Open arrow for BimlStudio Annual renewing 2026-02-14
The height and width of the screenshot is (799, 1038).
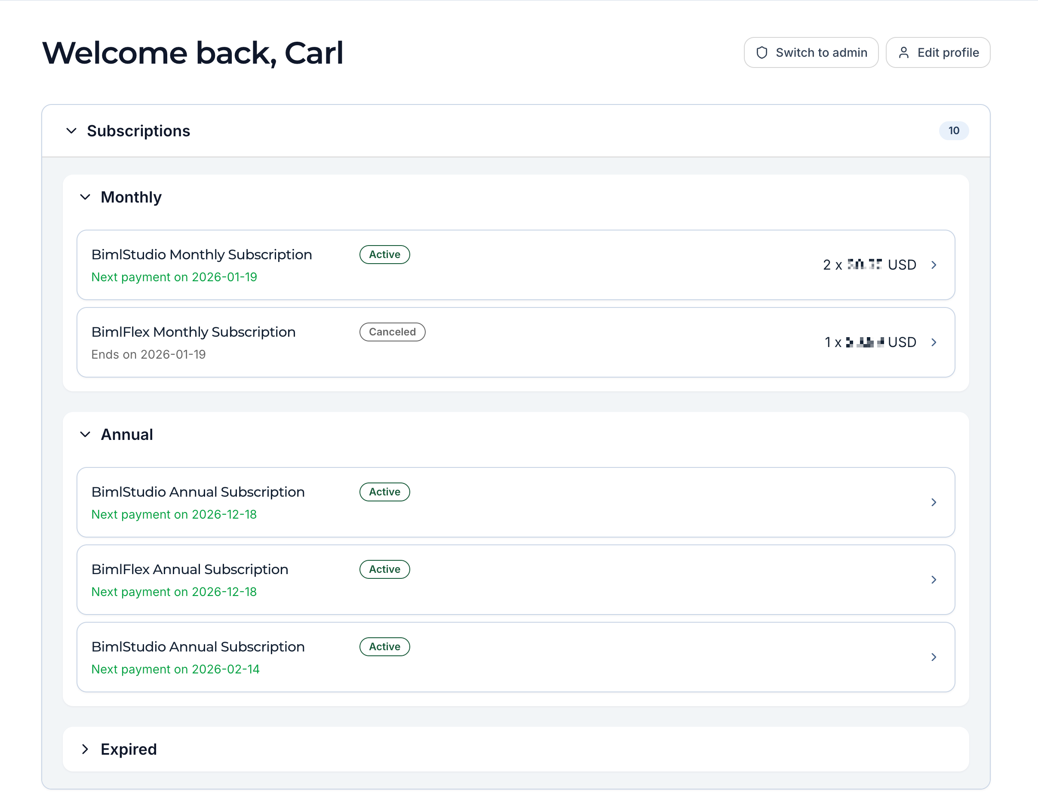pos(934,657)
